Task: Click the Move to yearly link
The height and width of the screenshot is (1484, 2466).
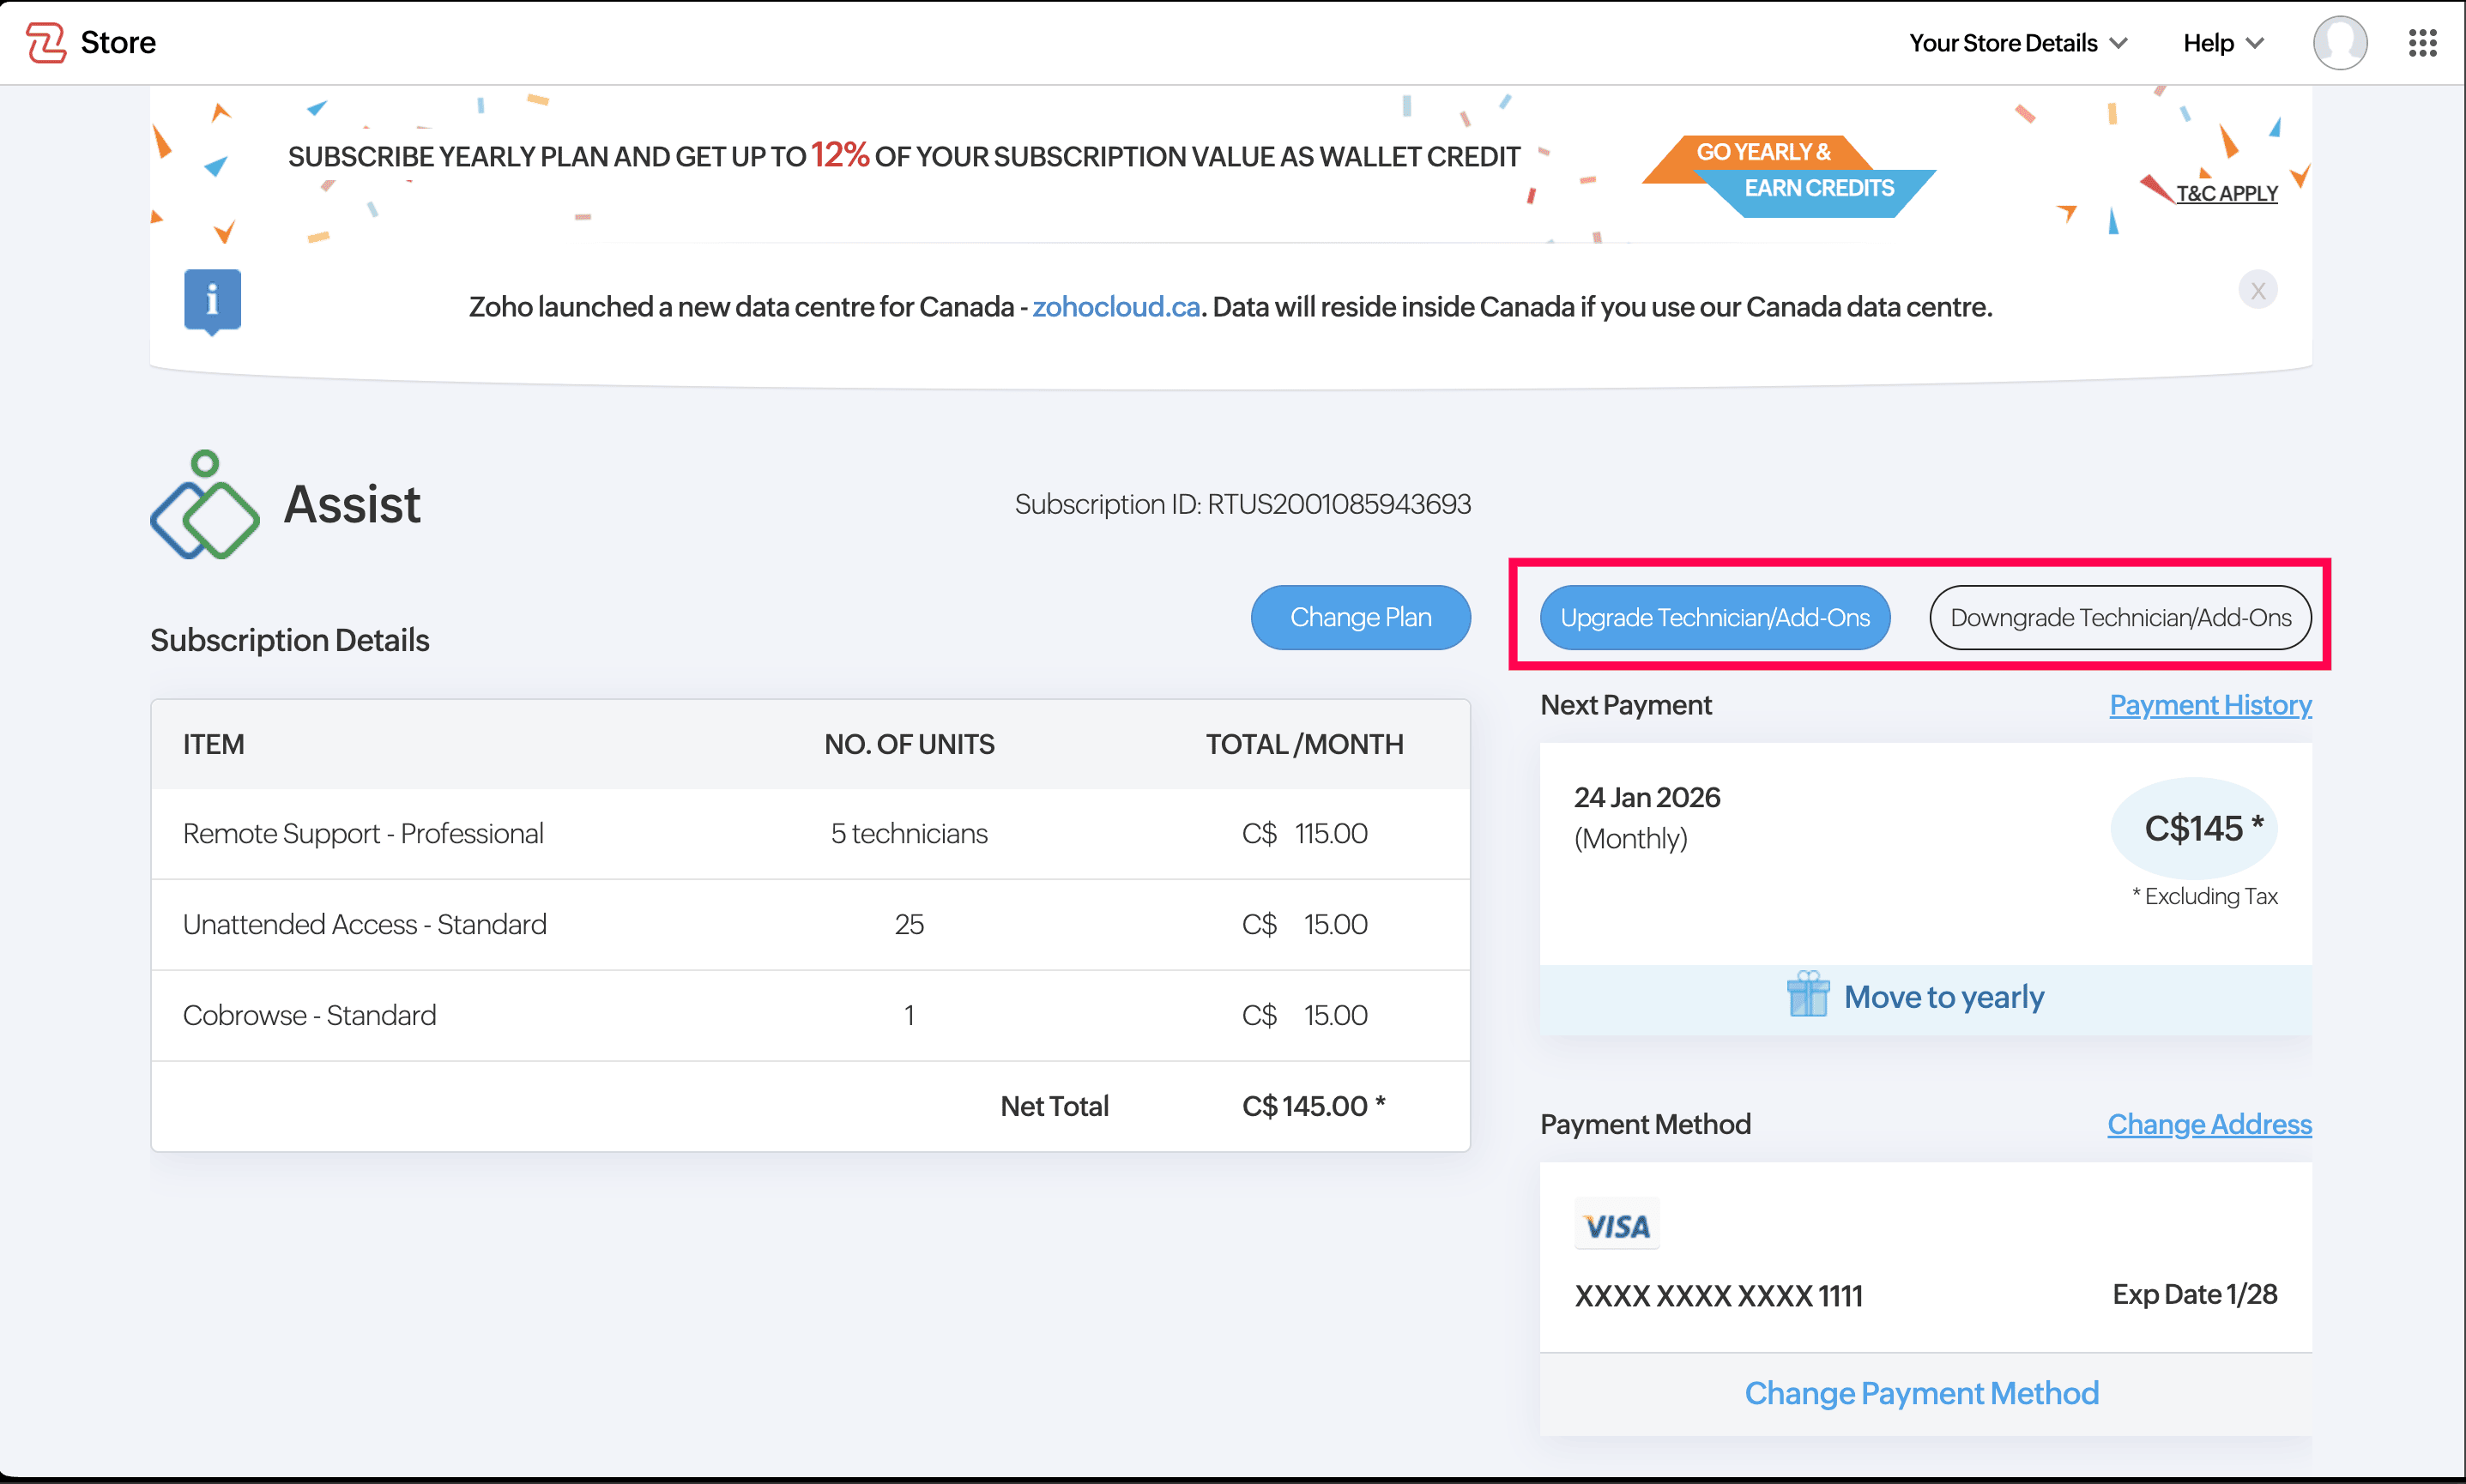Action: coord(1943,997)
